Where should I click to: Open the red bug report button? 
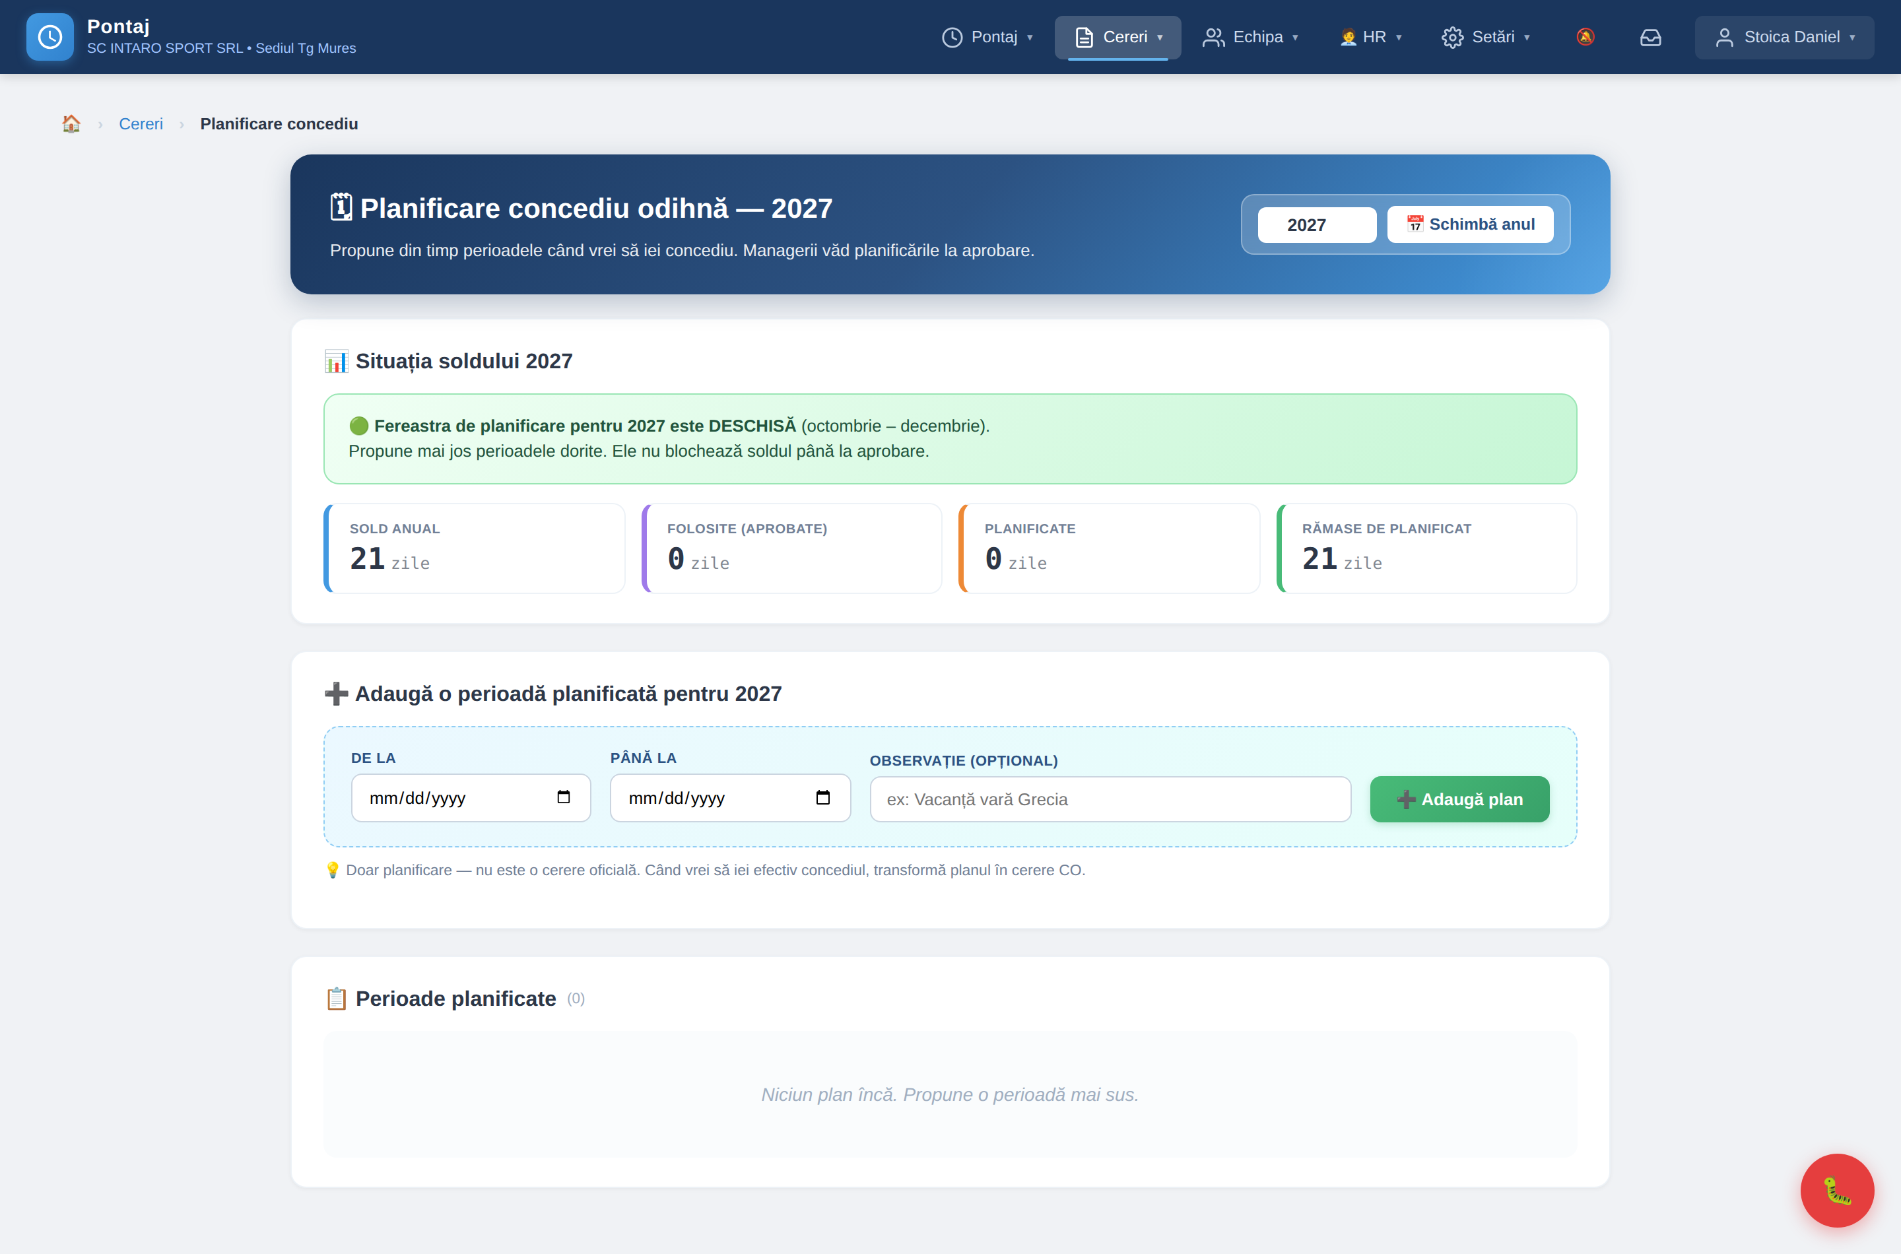pos(1837,1190)
